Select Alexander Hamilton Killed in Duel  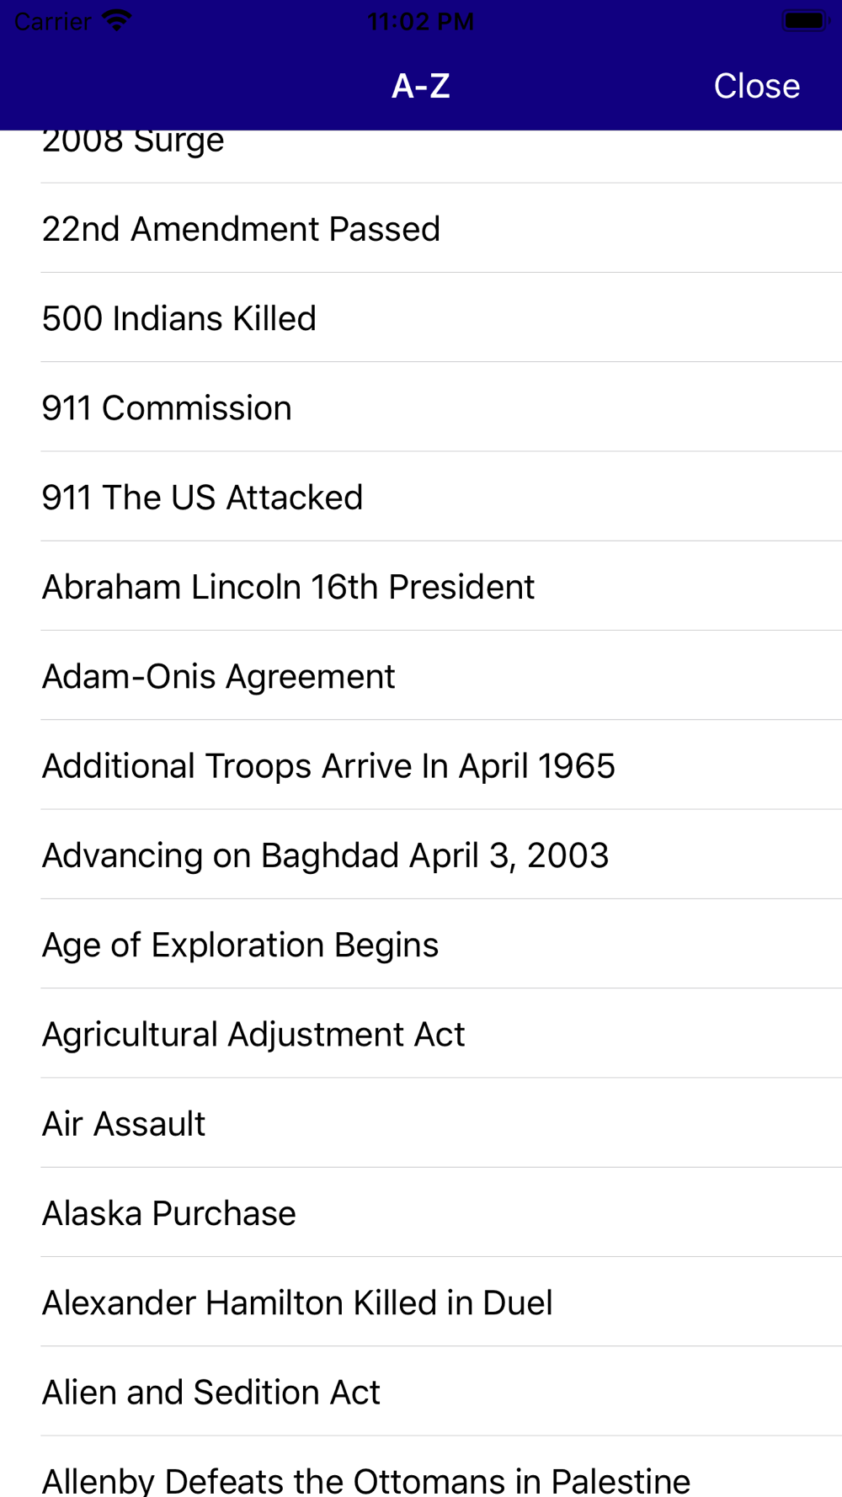click(297, 1303)
